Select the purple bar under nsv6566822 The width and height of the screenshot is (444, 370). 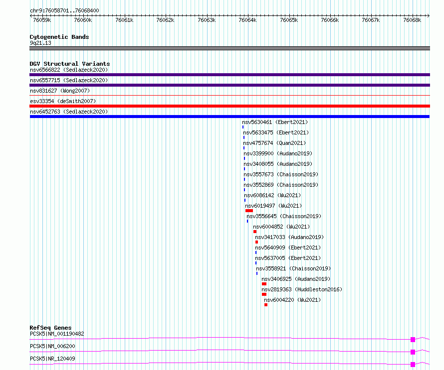(229, 75)
